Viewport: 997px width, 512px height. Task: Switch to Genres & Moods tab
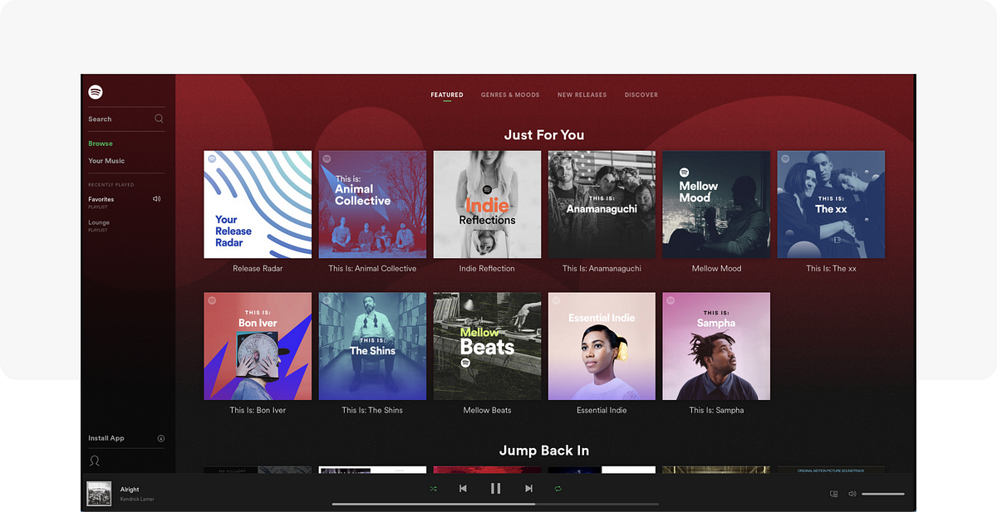point(510,95)
